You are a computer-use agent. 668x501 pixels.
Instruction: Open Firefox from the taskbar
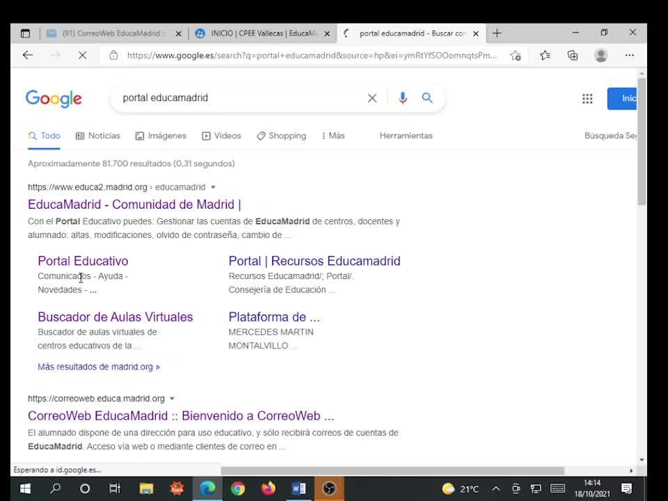[x=269, y=488]
